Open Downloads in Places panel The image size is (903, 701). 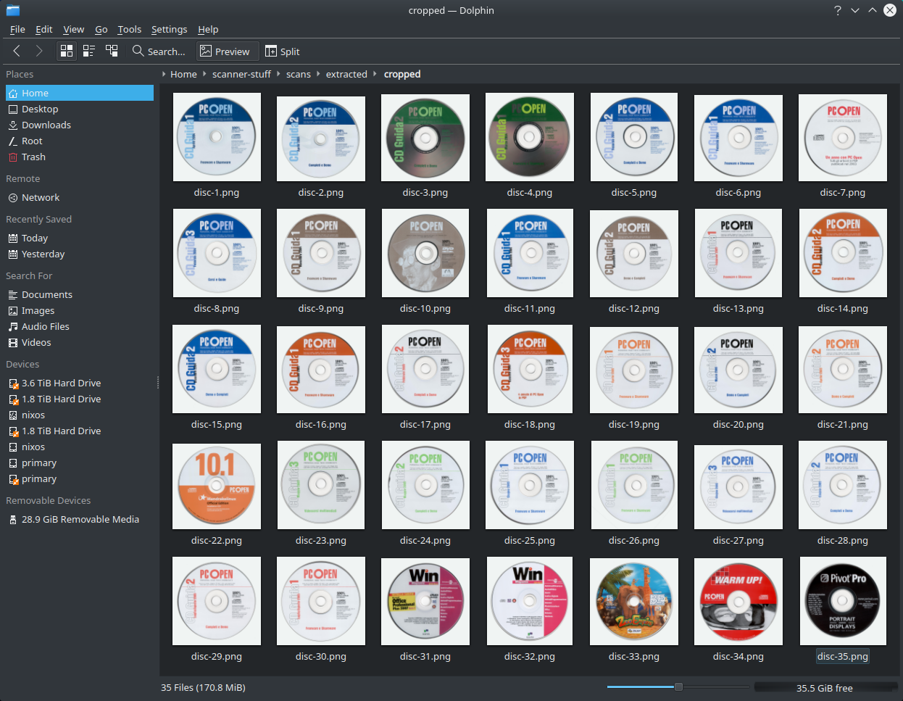click(x=80, y=125)
